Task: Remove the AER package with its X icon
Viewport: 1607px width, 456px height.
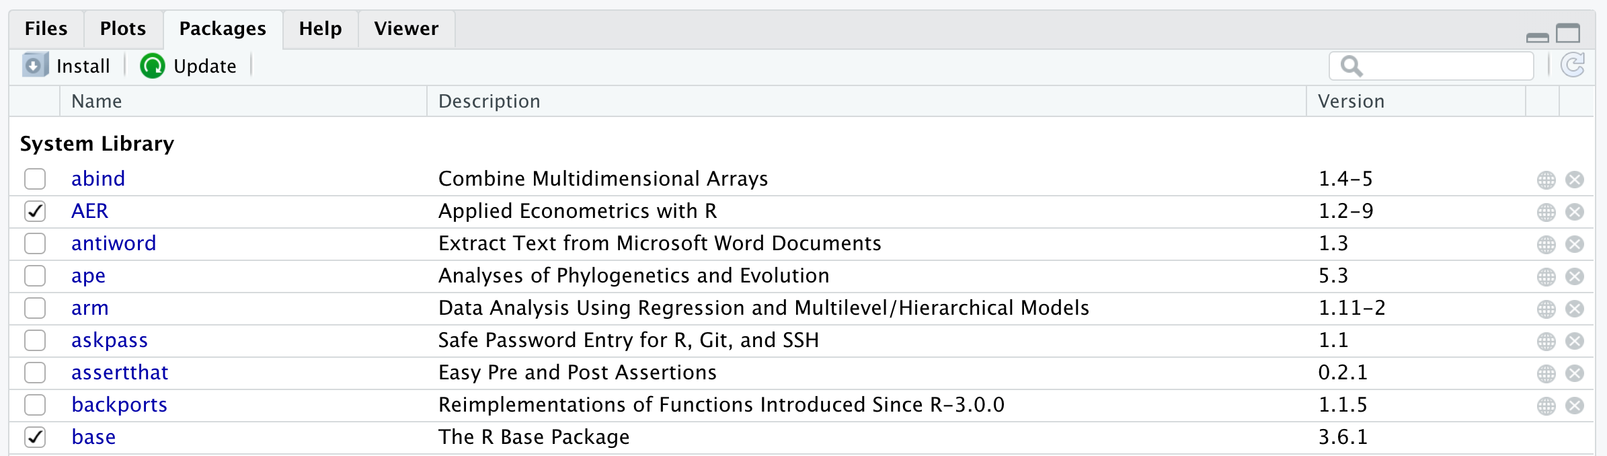Action: click(x=1574, y=212)
